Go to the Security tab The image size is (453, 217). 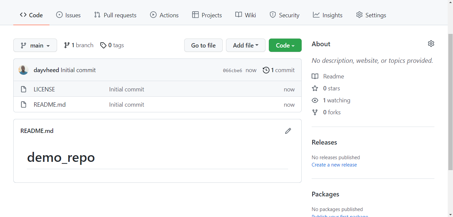pyautogui.click(x=284, y=15)
